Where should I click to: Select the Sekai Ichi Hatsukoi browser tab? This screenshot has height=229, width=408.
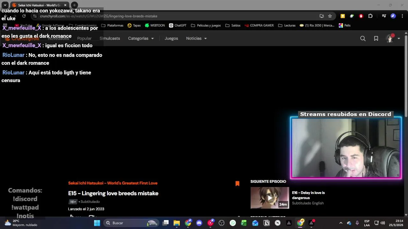pos(39,5)
